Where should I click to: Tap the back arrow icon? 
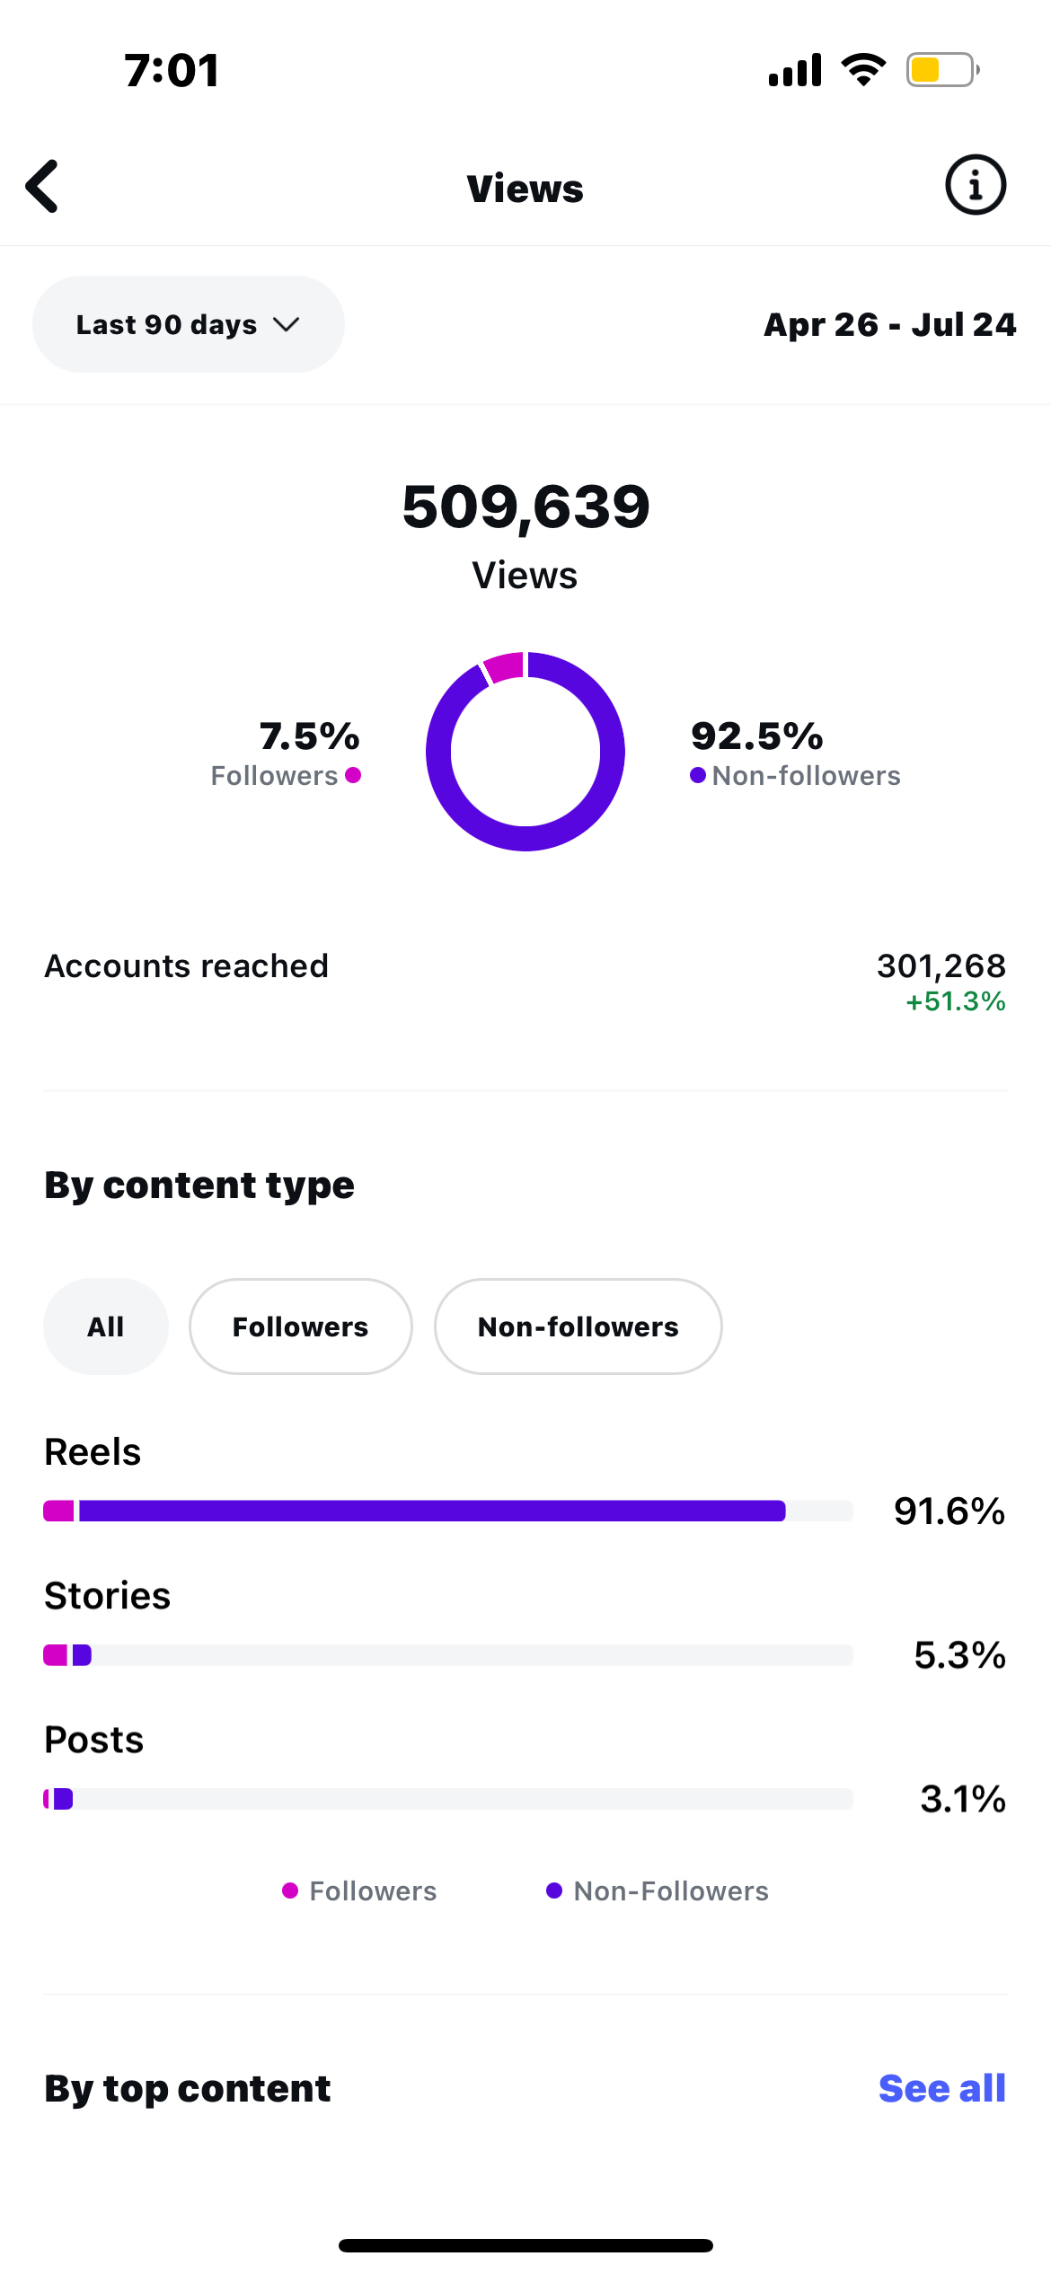42,187
